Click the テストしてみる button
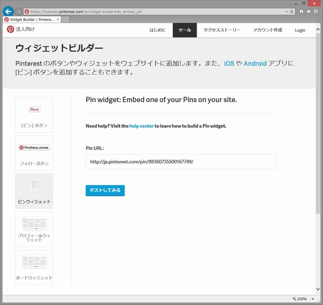Viewport: 323px width, 305px height. 105,190
